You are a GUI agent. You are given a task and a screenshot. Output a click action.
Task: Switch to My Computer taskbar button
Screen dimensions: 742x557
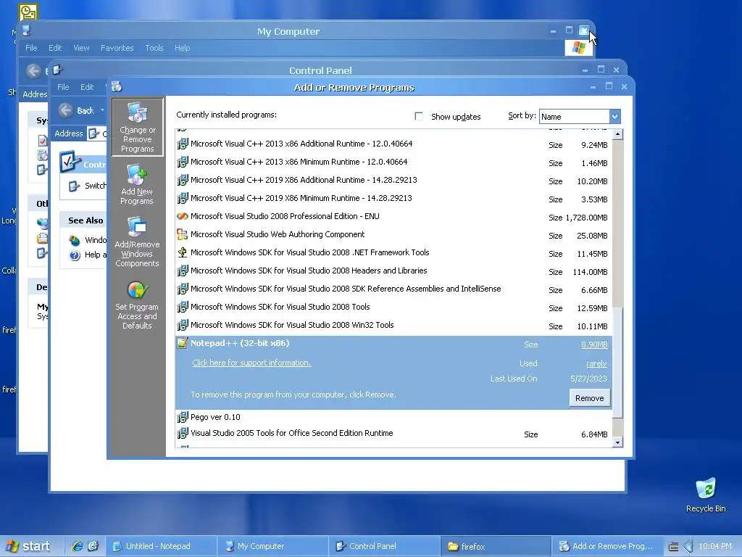(272, 546)
